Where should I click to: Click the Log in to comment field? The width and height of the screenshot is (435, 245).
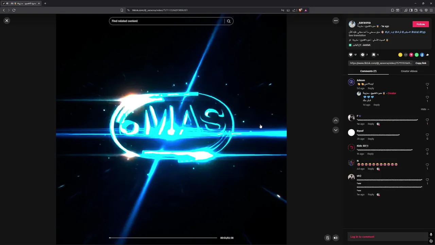[387, 237]
